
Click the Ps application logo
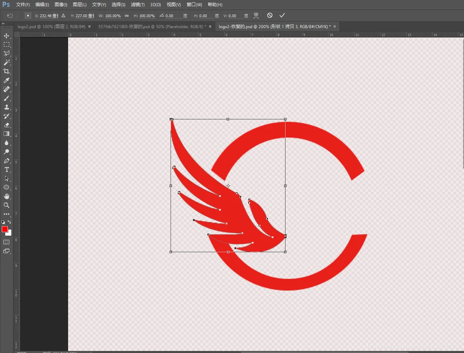coord(6,5)
